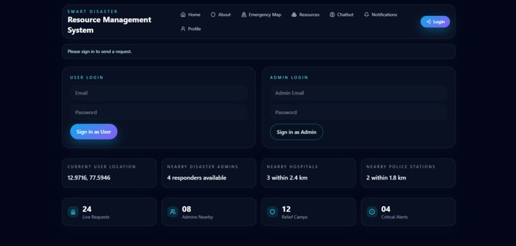Go to the About page label
Viewport: 516px width, 246px height.
pyautogui.click(x=225, y=15)
